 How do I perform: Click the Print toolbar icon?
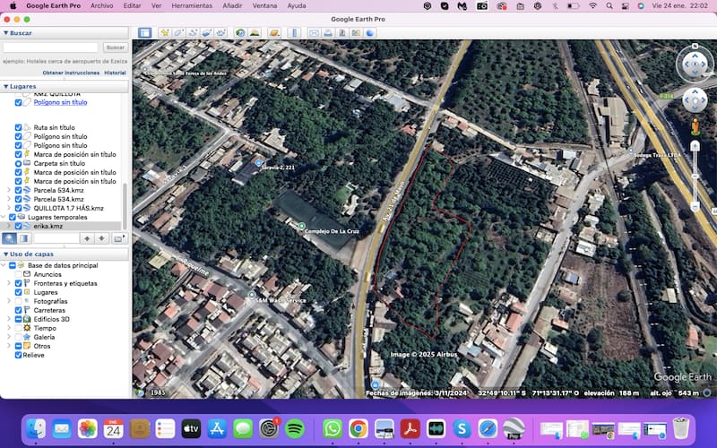[328, 33]
